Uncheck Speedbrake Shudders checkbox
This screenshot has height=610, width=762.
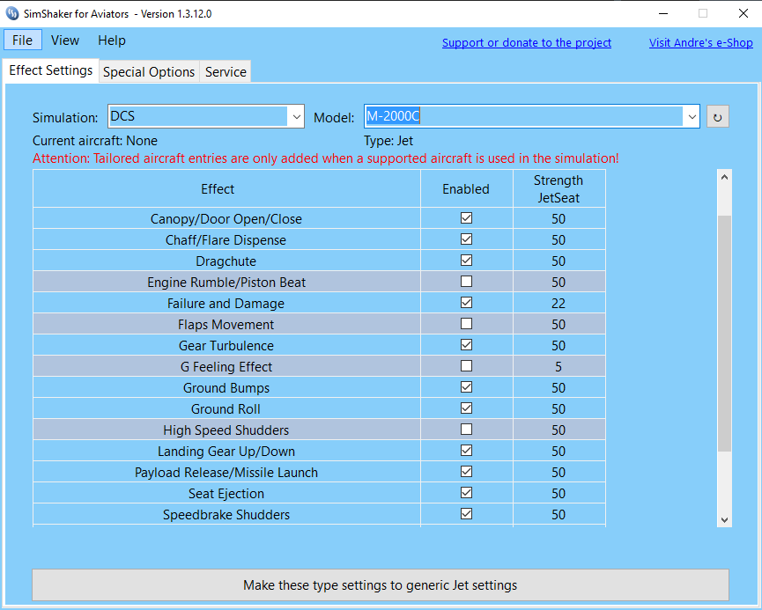click(x=466, y=514)
